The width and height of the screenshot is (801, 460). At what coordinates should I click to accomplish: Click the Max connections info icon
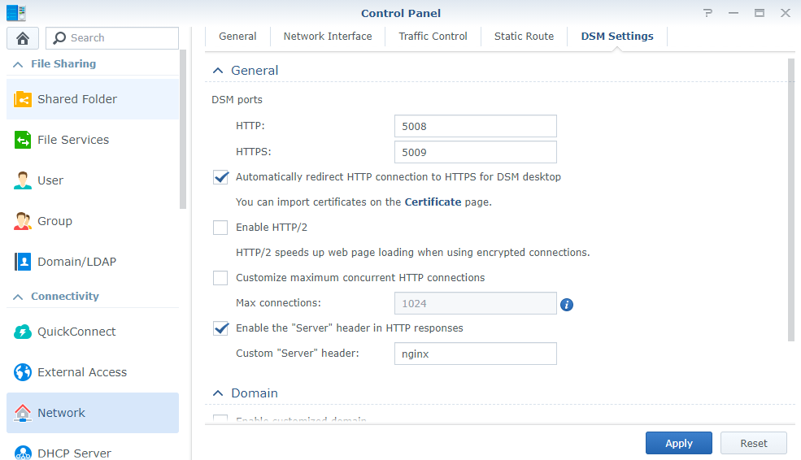pos(567,305)
